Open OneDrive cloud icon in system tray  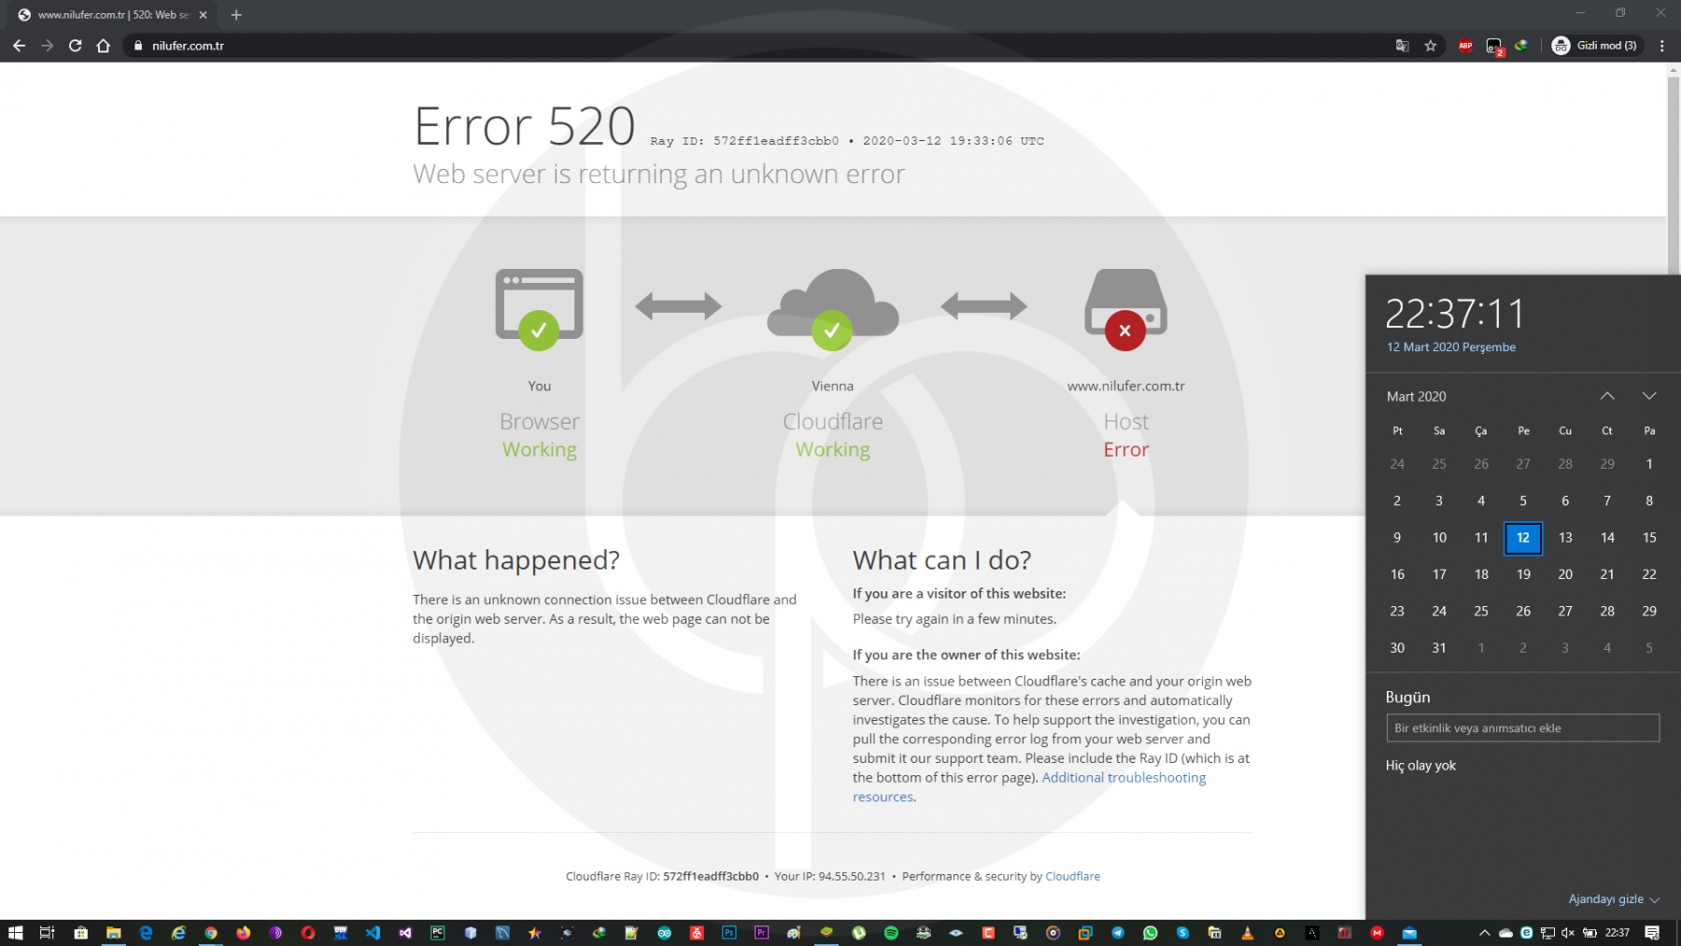coord(1505,933)
